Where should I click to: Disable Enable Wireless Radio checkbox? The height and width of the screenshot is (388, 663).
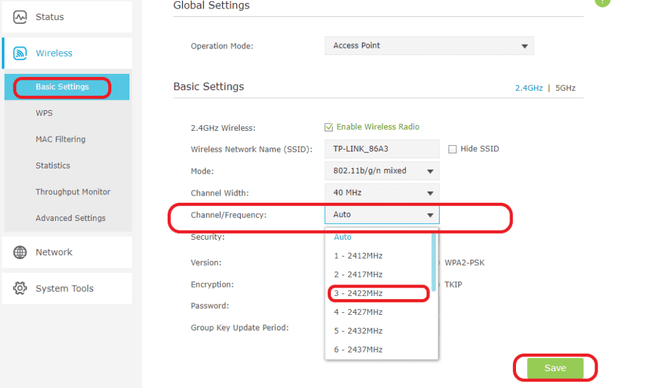[x=329, y=127]
